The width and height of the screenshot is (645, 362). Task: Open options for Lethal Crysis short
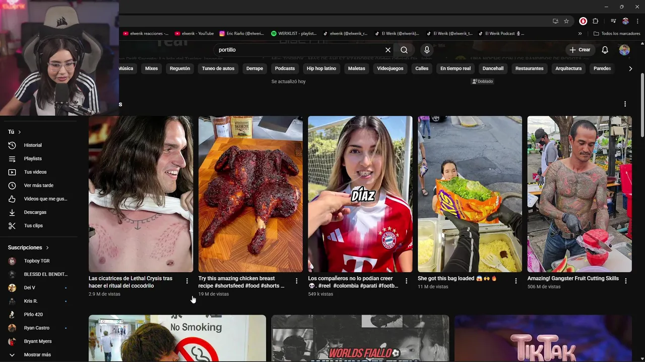pyautogui.click(x=187, y=281)
